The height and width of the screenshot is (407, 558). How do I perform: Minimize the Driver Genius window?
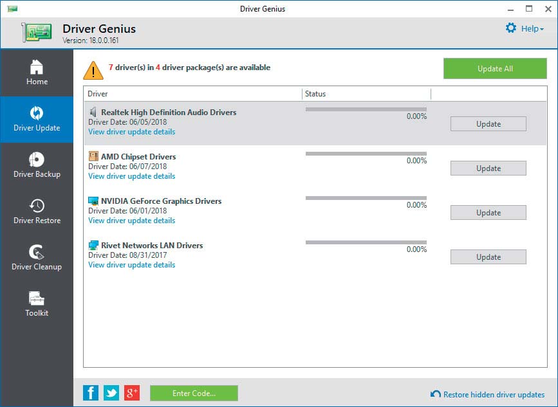tap(510, 9)
